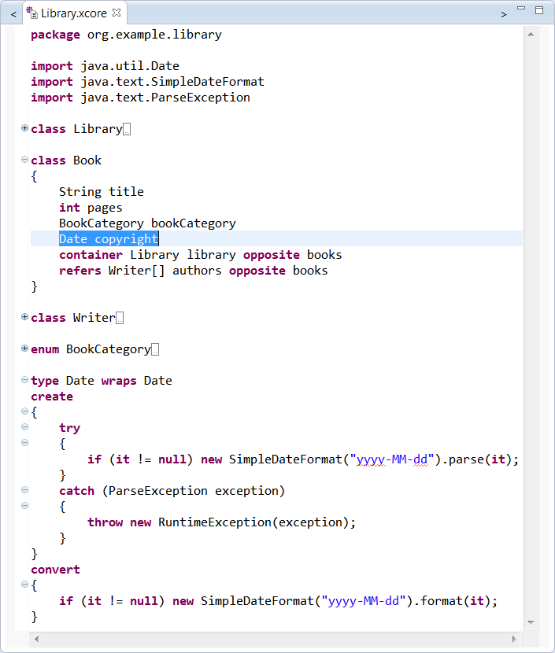Click 'BookCategory bookCategory' attribute line

[x=147, y=223]
